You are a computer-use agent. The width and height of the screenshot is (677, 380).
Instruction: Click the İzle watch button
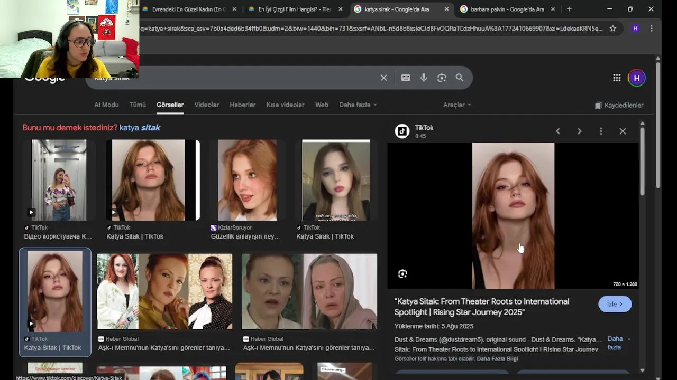click(615, 304)
